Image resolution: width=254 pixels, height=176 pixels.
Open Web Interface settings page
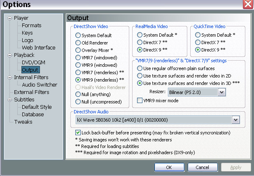click(39, 48)
